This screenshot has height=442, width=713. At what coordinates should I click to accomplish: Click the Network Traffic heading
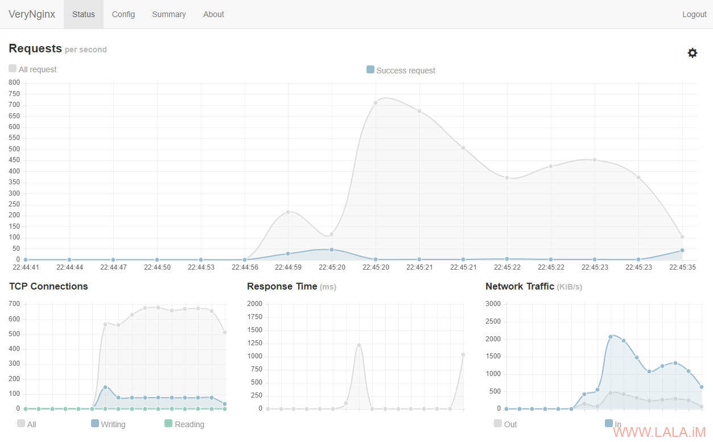coord(520,286)
